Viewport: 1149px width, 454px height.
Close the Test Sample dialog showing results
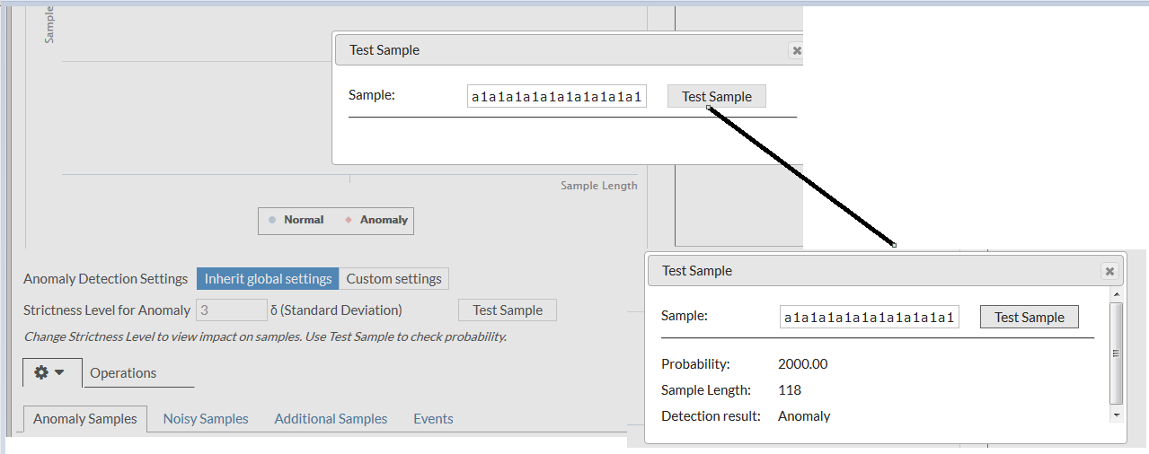[1109, 271]
